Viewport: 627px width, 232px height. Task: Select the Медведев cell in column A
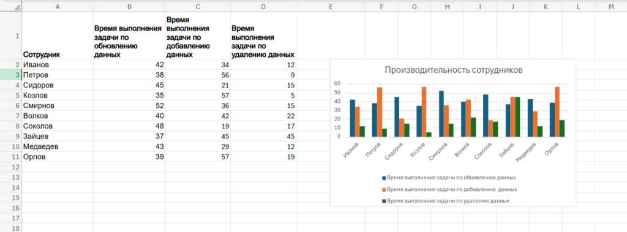(58, 147)
